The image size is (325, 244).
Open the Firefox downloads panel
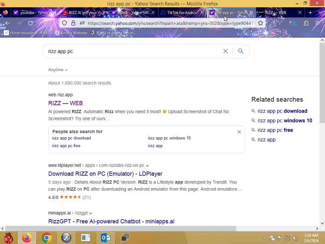click(x=294, y=23)
